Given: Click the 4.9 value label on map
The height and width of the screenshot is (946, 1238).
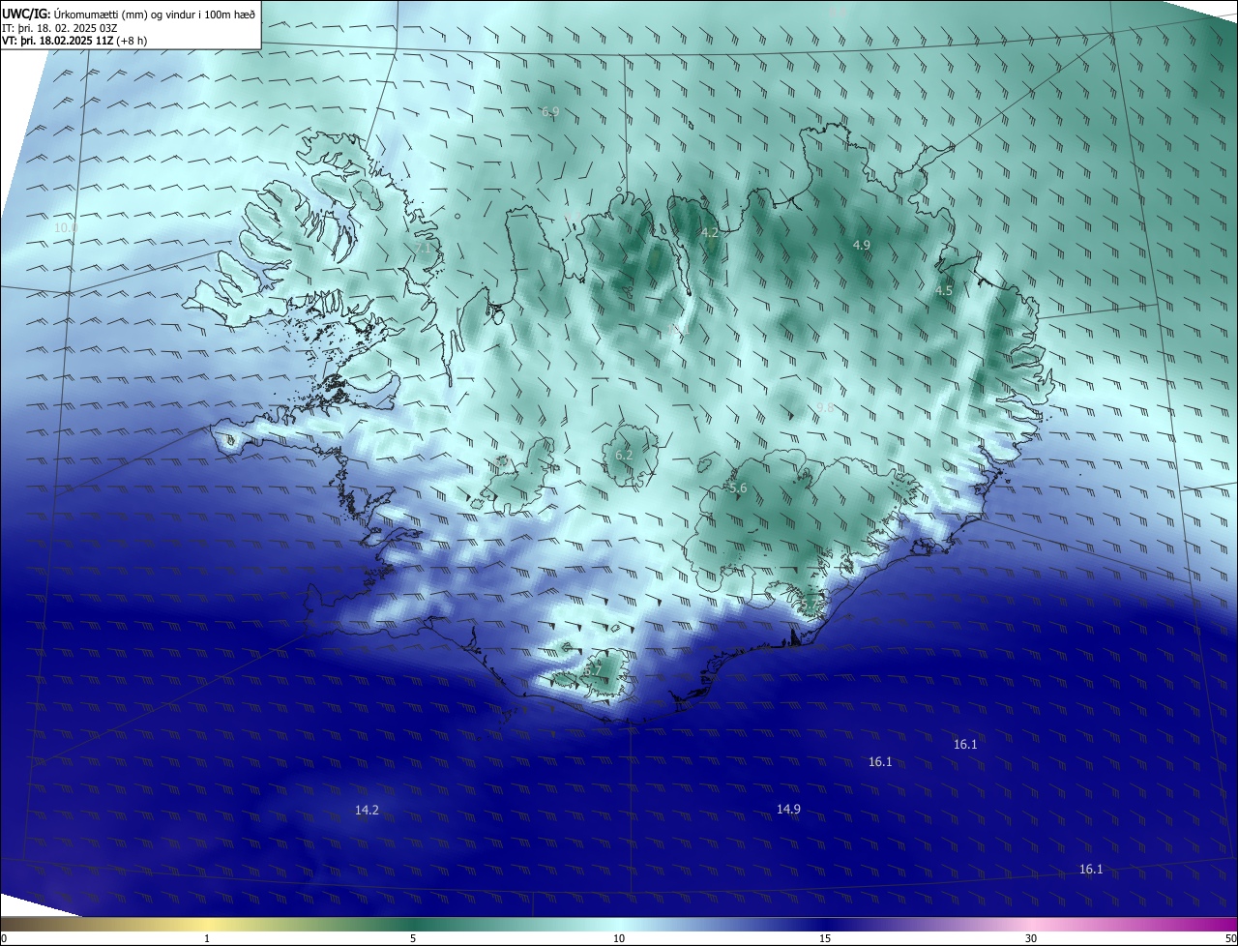Looking at the screenshot, I should [861, 246].
